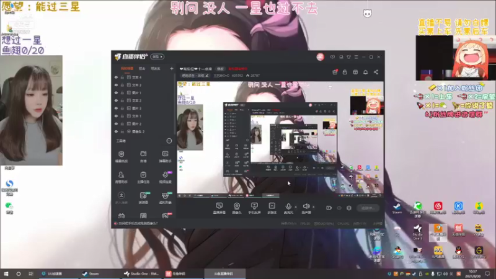The width and height of the screenshot is (496, 279).
Task: Hide the 摄像头 2 layer
Action: 116,131
